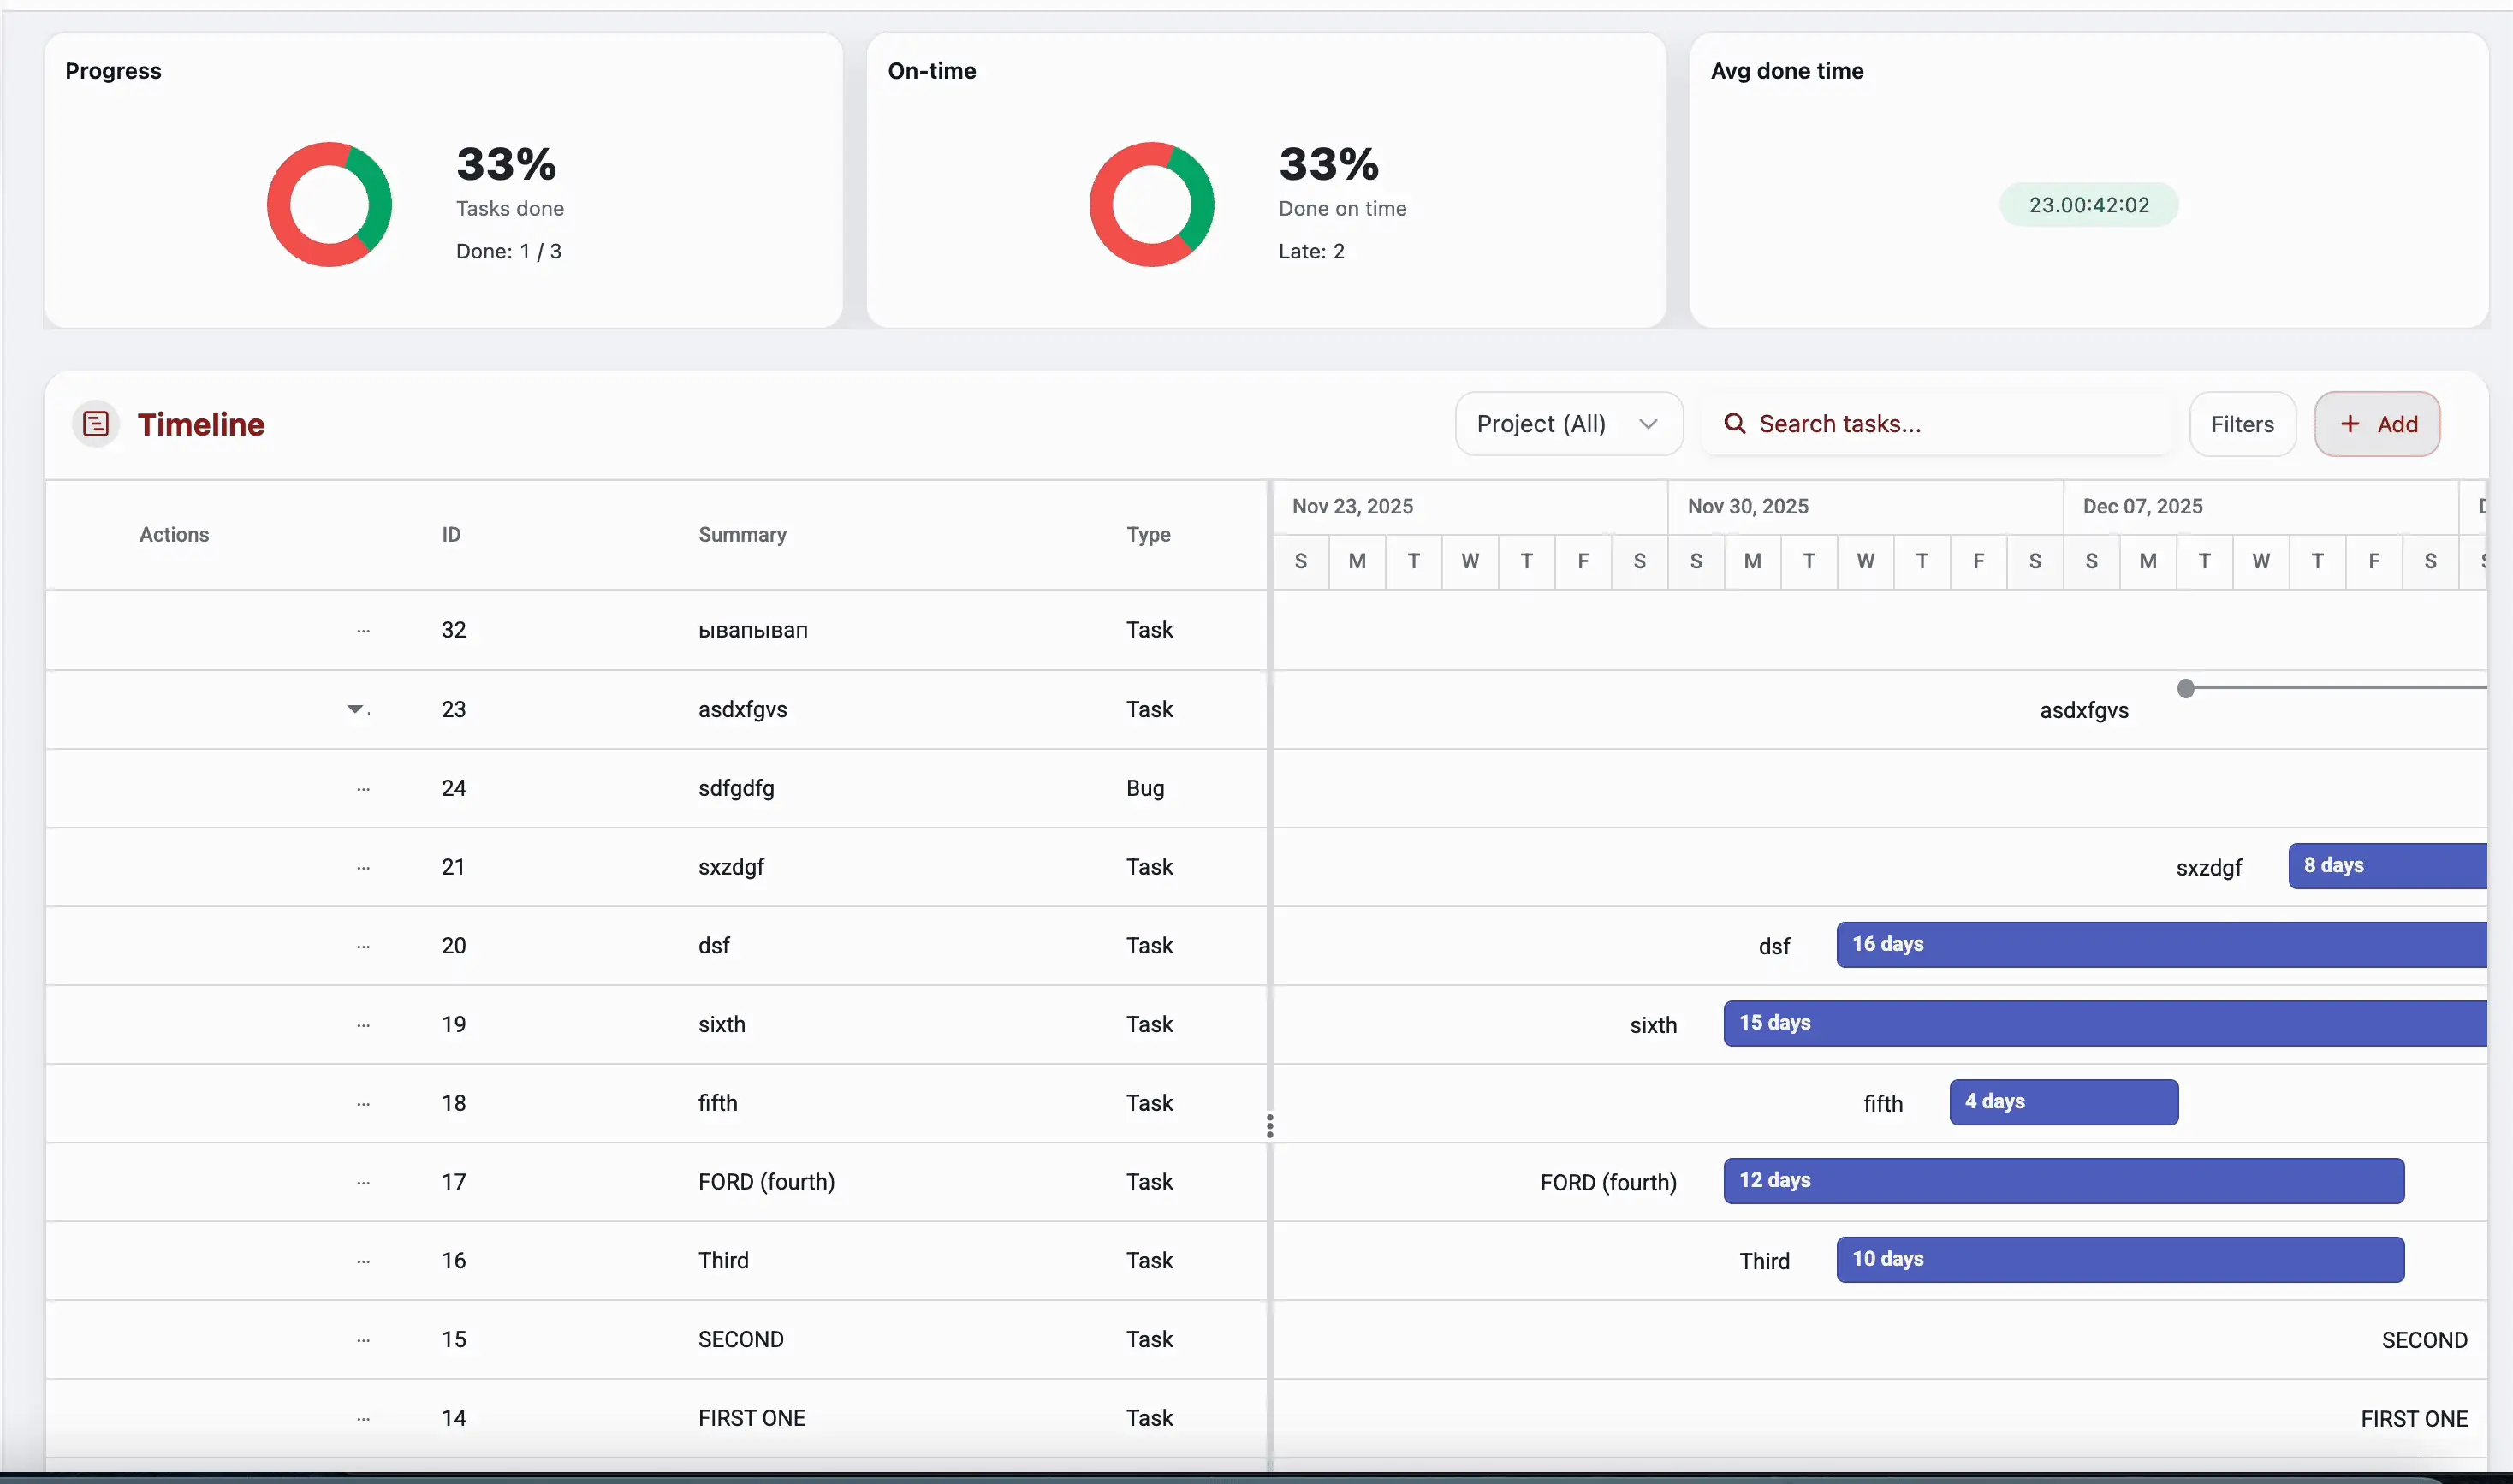Click the resize handle between table and chart

(x=1271, y=1125)
